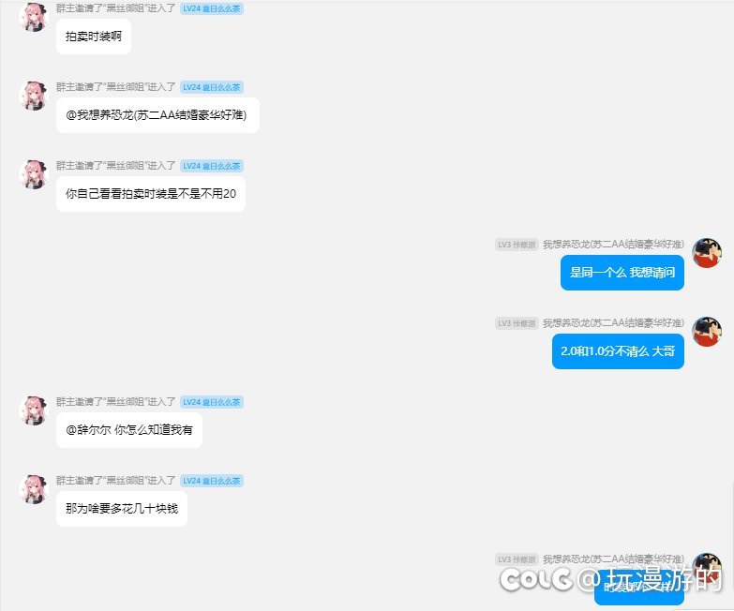Image resolution: width=734 pixels, height=611 pixels.
Task: Click the '@我想养恐龙(苏二AA结婚豪华好难)' mention
Action: tap(156, 115)
